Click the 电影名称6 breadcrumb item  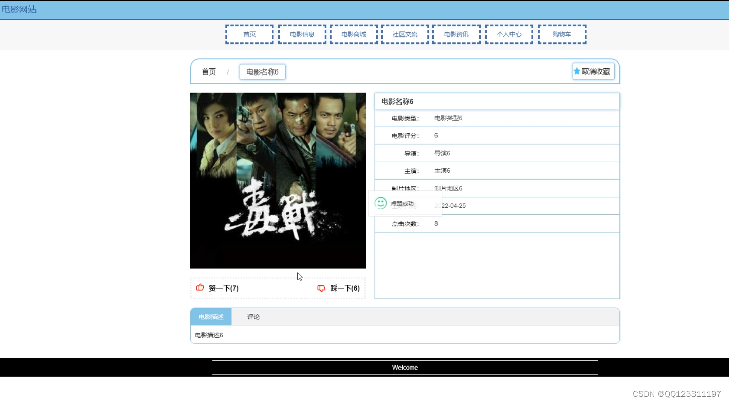[263, 72]
